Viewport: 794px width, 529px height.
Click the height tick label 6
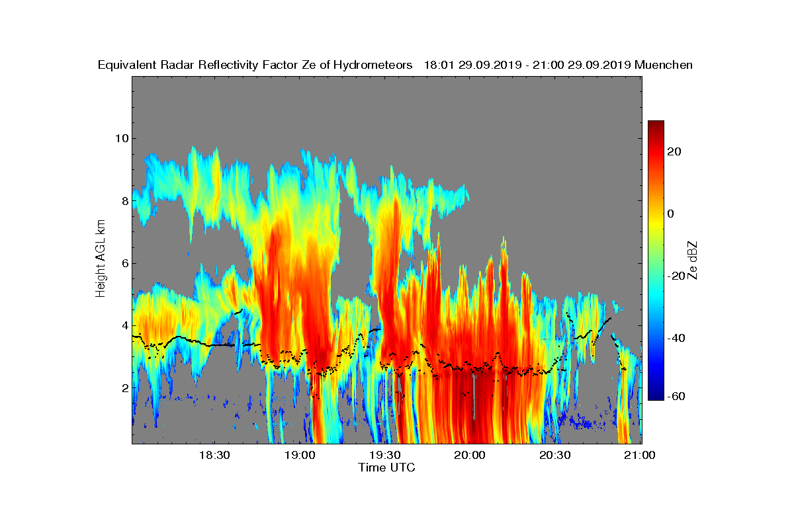[124, 263]
